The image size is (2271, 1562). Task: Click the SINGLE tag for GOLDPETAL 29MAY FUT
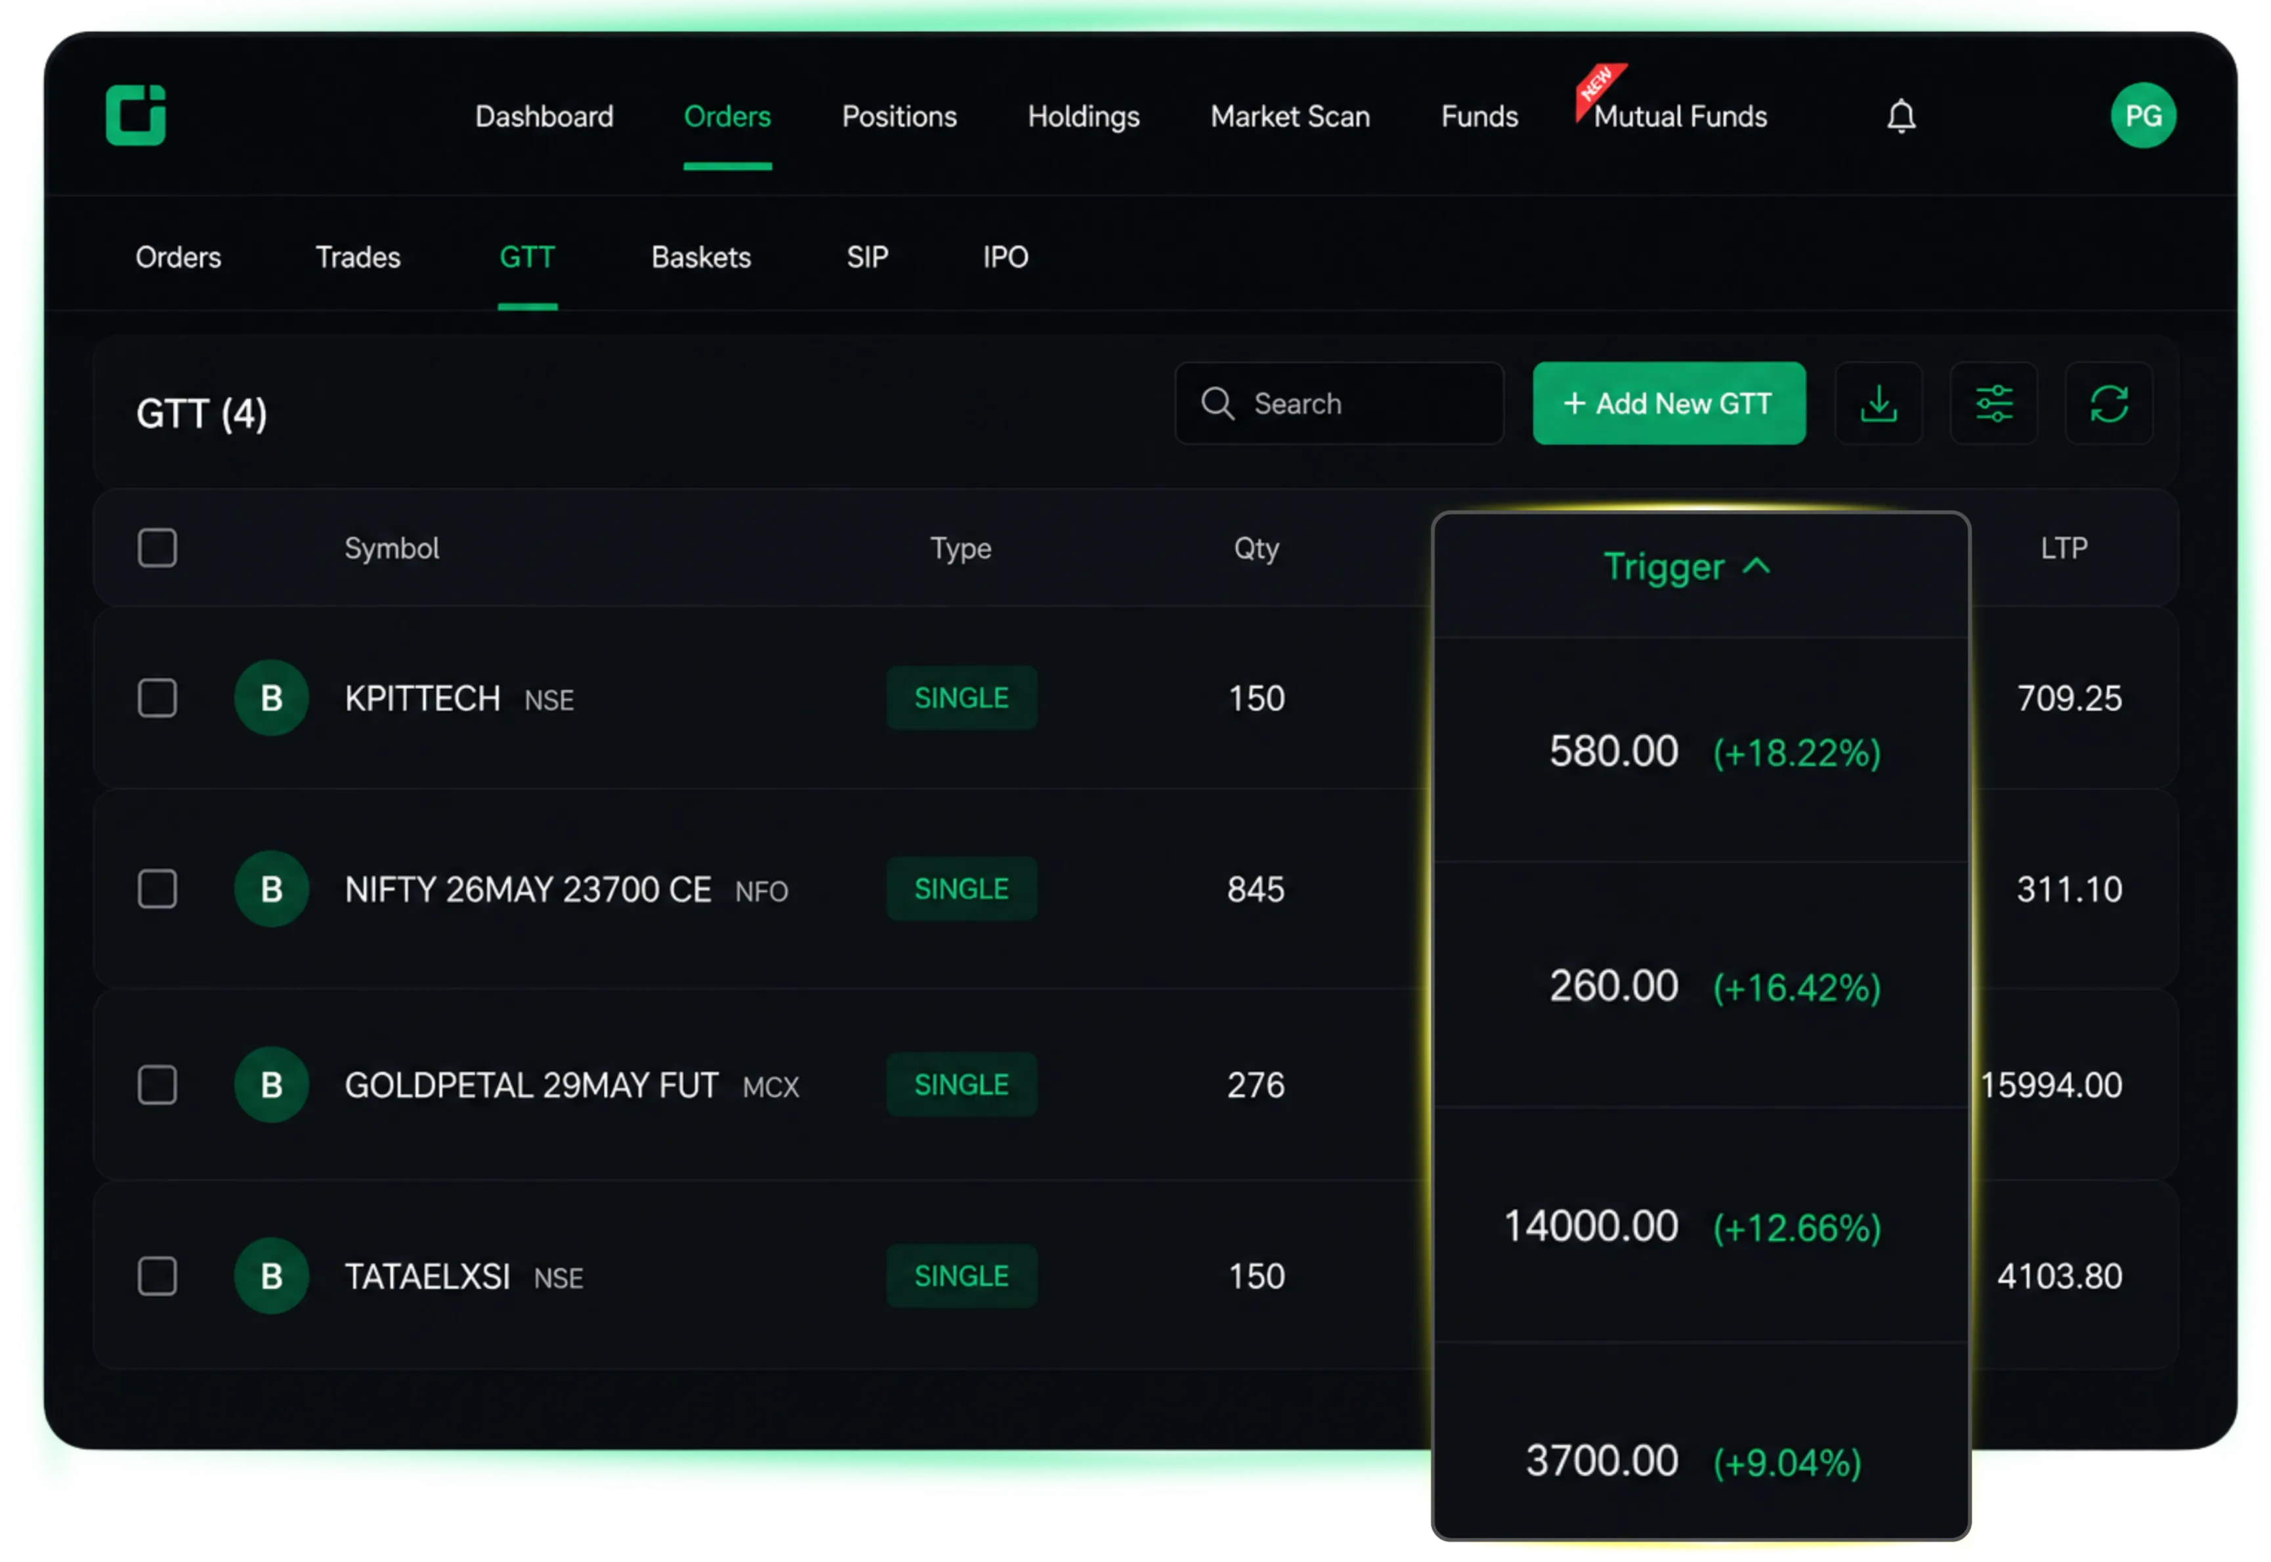coord(962,1084)
